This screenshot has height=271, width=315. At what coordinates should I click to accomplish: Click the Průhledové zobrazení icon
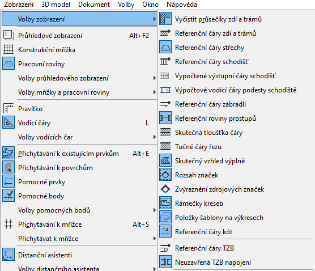pyautogui.click(x=8, y=36)
